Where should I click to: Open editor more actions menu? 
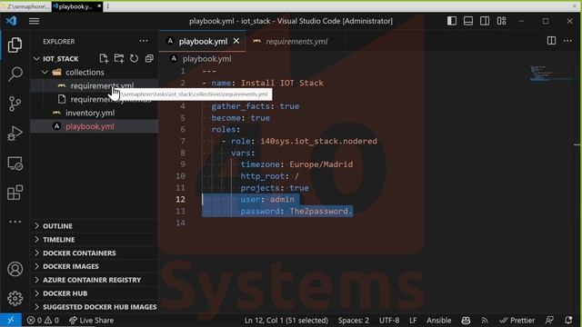tap(567, 41)
